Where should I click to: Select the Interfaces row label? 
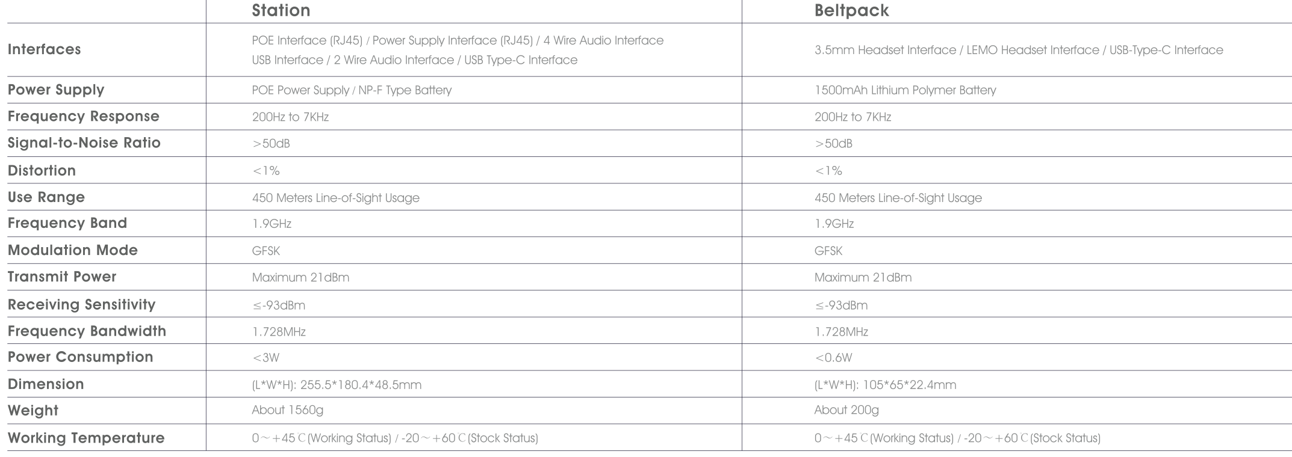(45, 50)
